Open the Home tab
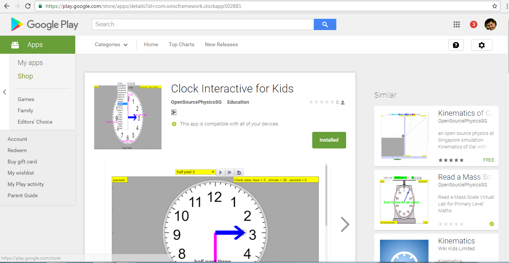The image size is (509, 263). click(x=151, y=44)
